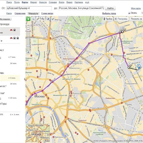The width and height of the screenshot is (143, 143).
Task: Open Карты in top navigation
Action: [x=25, y=2]
